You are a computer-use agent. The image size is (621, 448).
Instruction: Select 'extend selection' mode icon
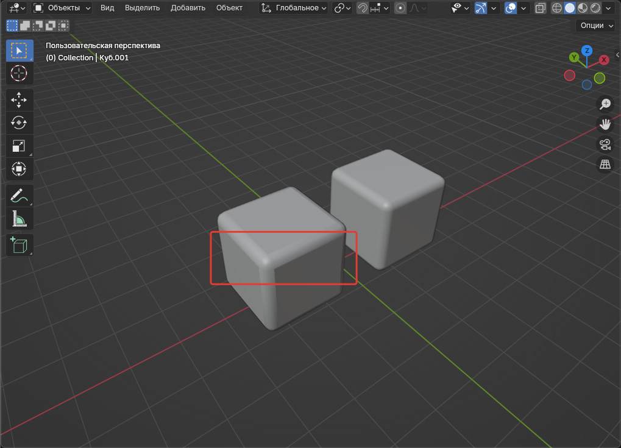25,26
